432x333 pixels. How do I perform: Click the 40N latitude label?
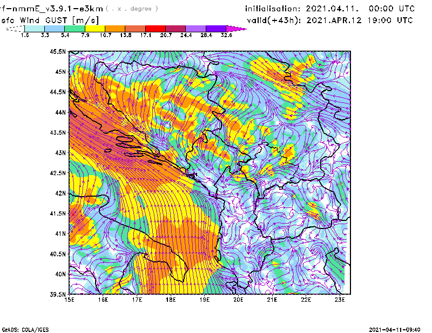[x=60, y=274]
